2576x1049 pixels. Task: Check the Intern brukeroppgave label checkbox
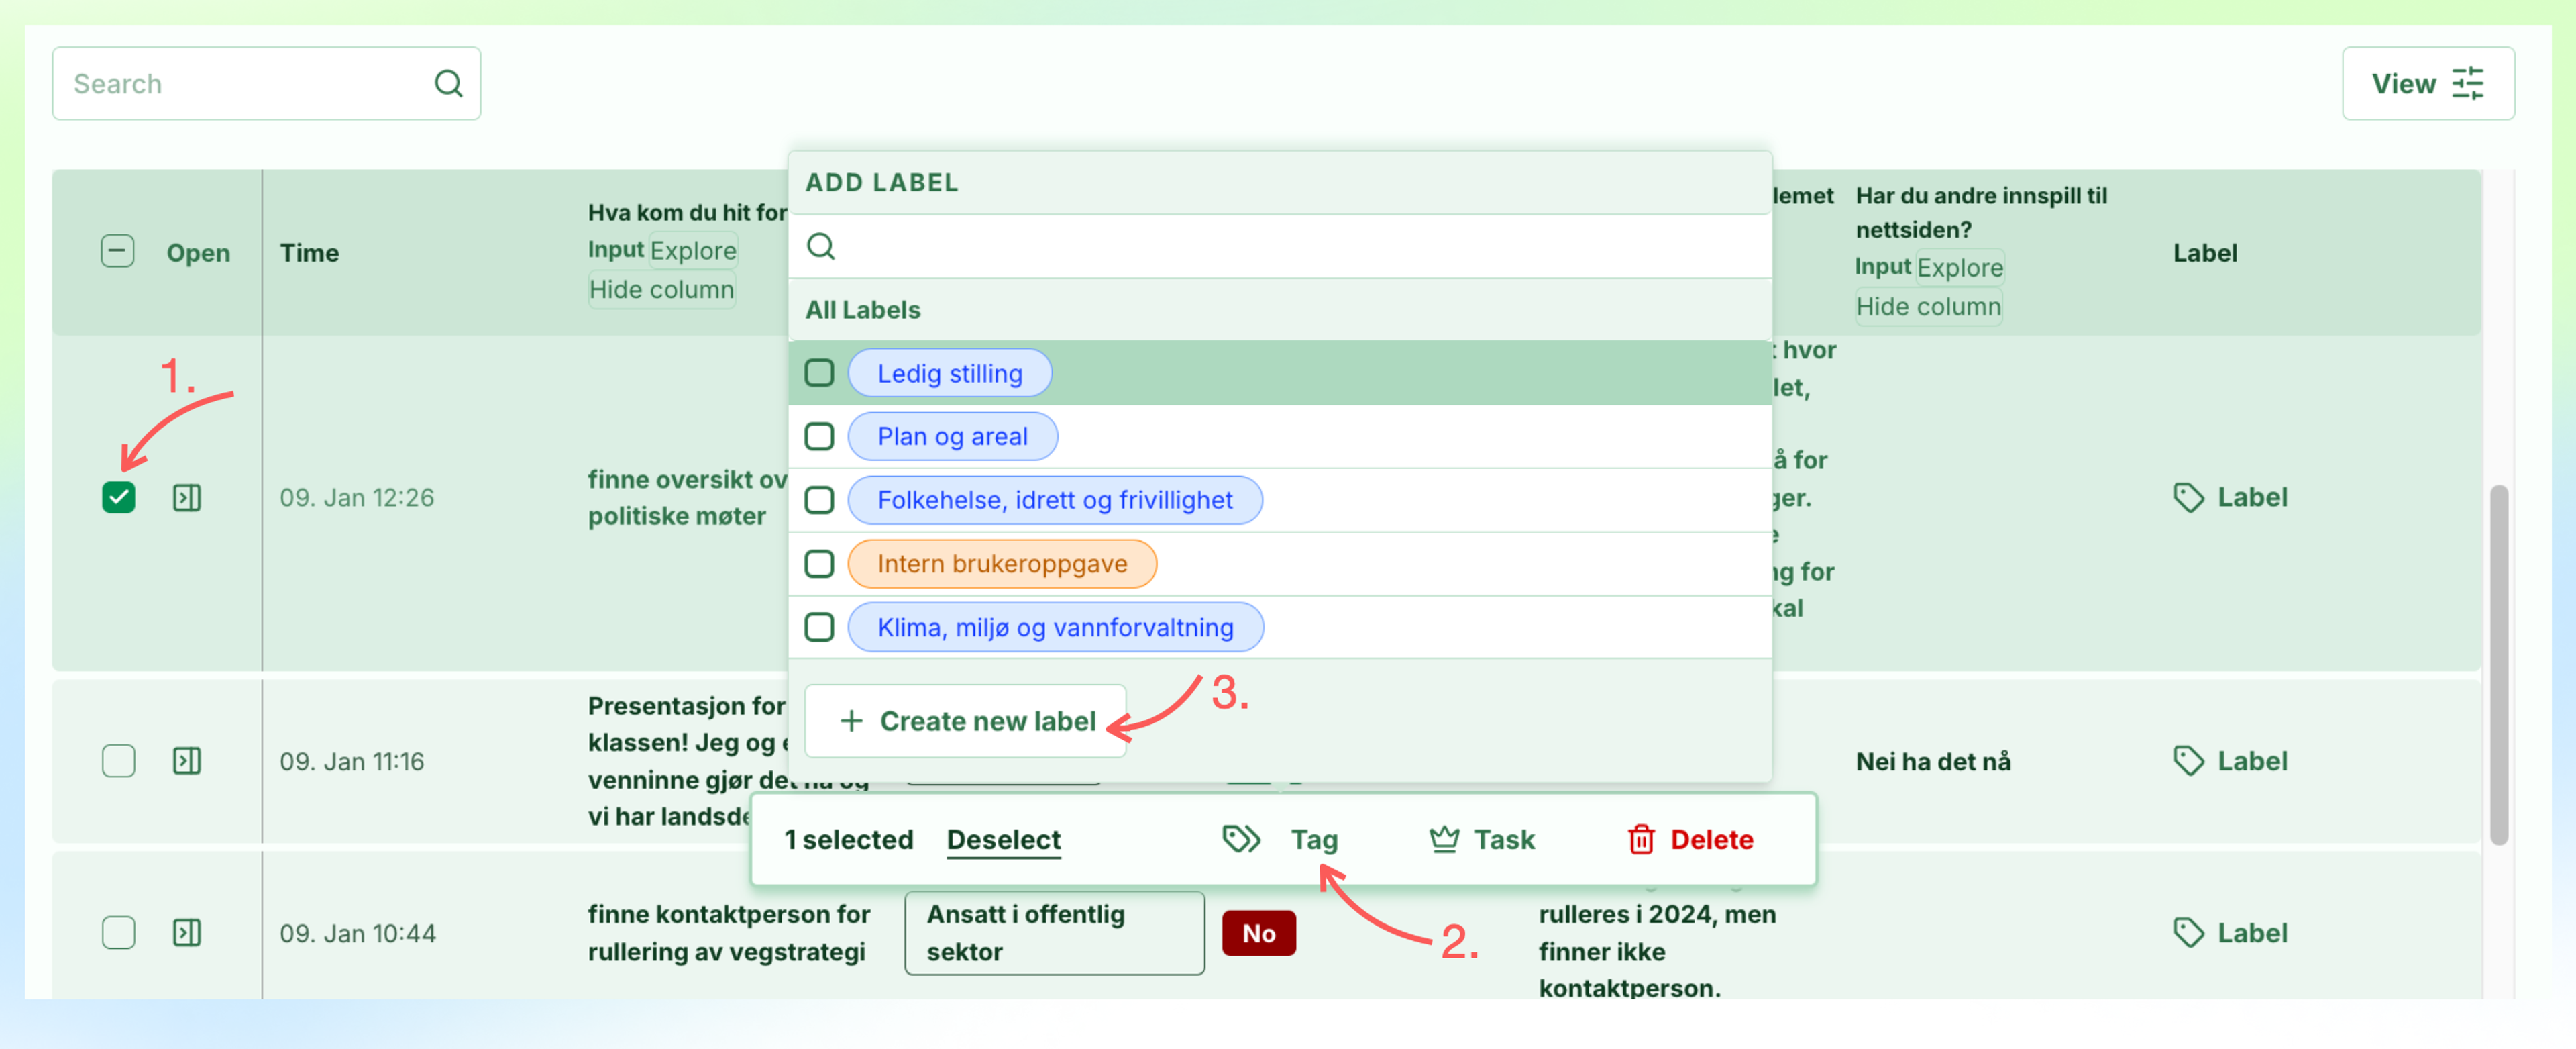pyautogui.click(x=819, y=564)
